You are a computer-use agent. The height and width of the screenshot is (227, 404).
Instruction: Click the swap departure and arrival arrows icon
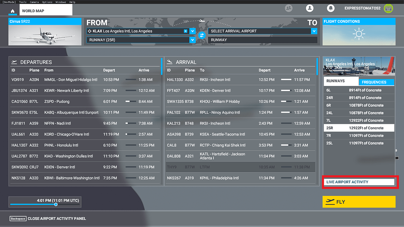202,35
